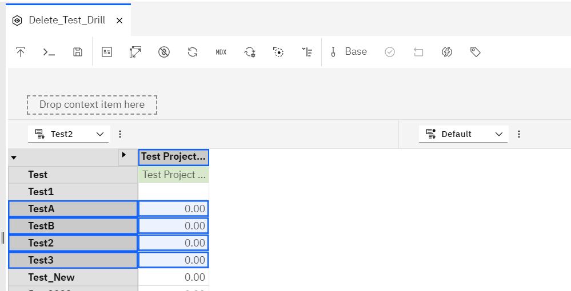571x291 pixels.
Task: Open the view settings panel icon
Action: [107, 52]
